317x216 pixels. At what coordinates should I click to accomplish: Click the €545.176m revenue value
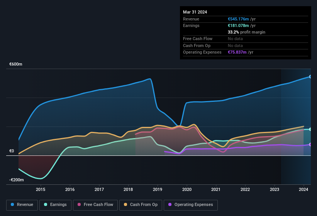click(238, 19)
